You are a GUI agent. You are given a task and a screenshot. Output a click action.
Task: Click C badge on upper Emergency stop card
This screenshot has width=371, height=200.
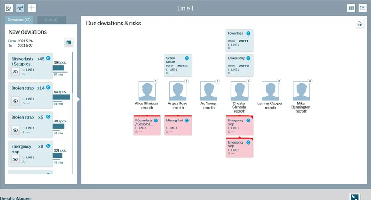coord(249,121)
